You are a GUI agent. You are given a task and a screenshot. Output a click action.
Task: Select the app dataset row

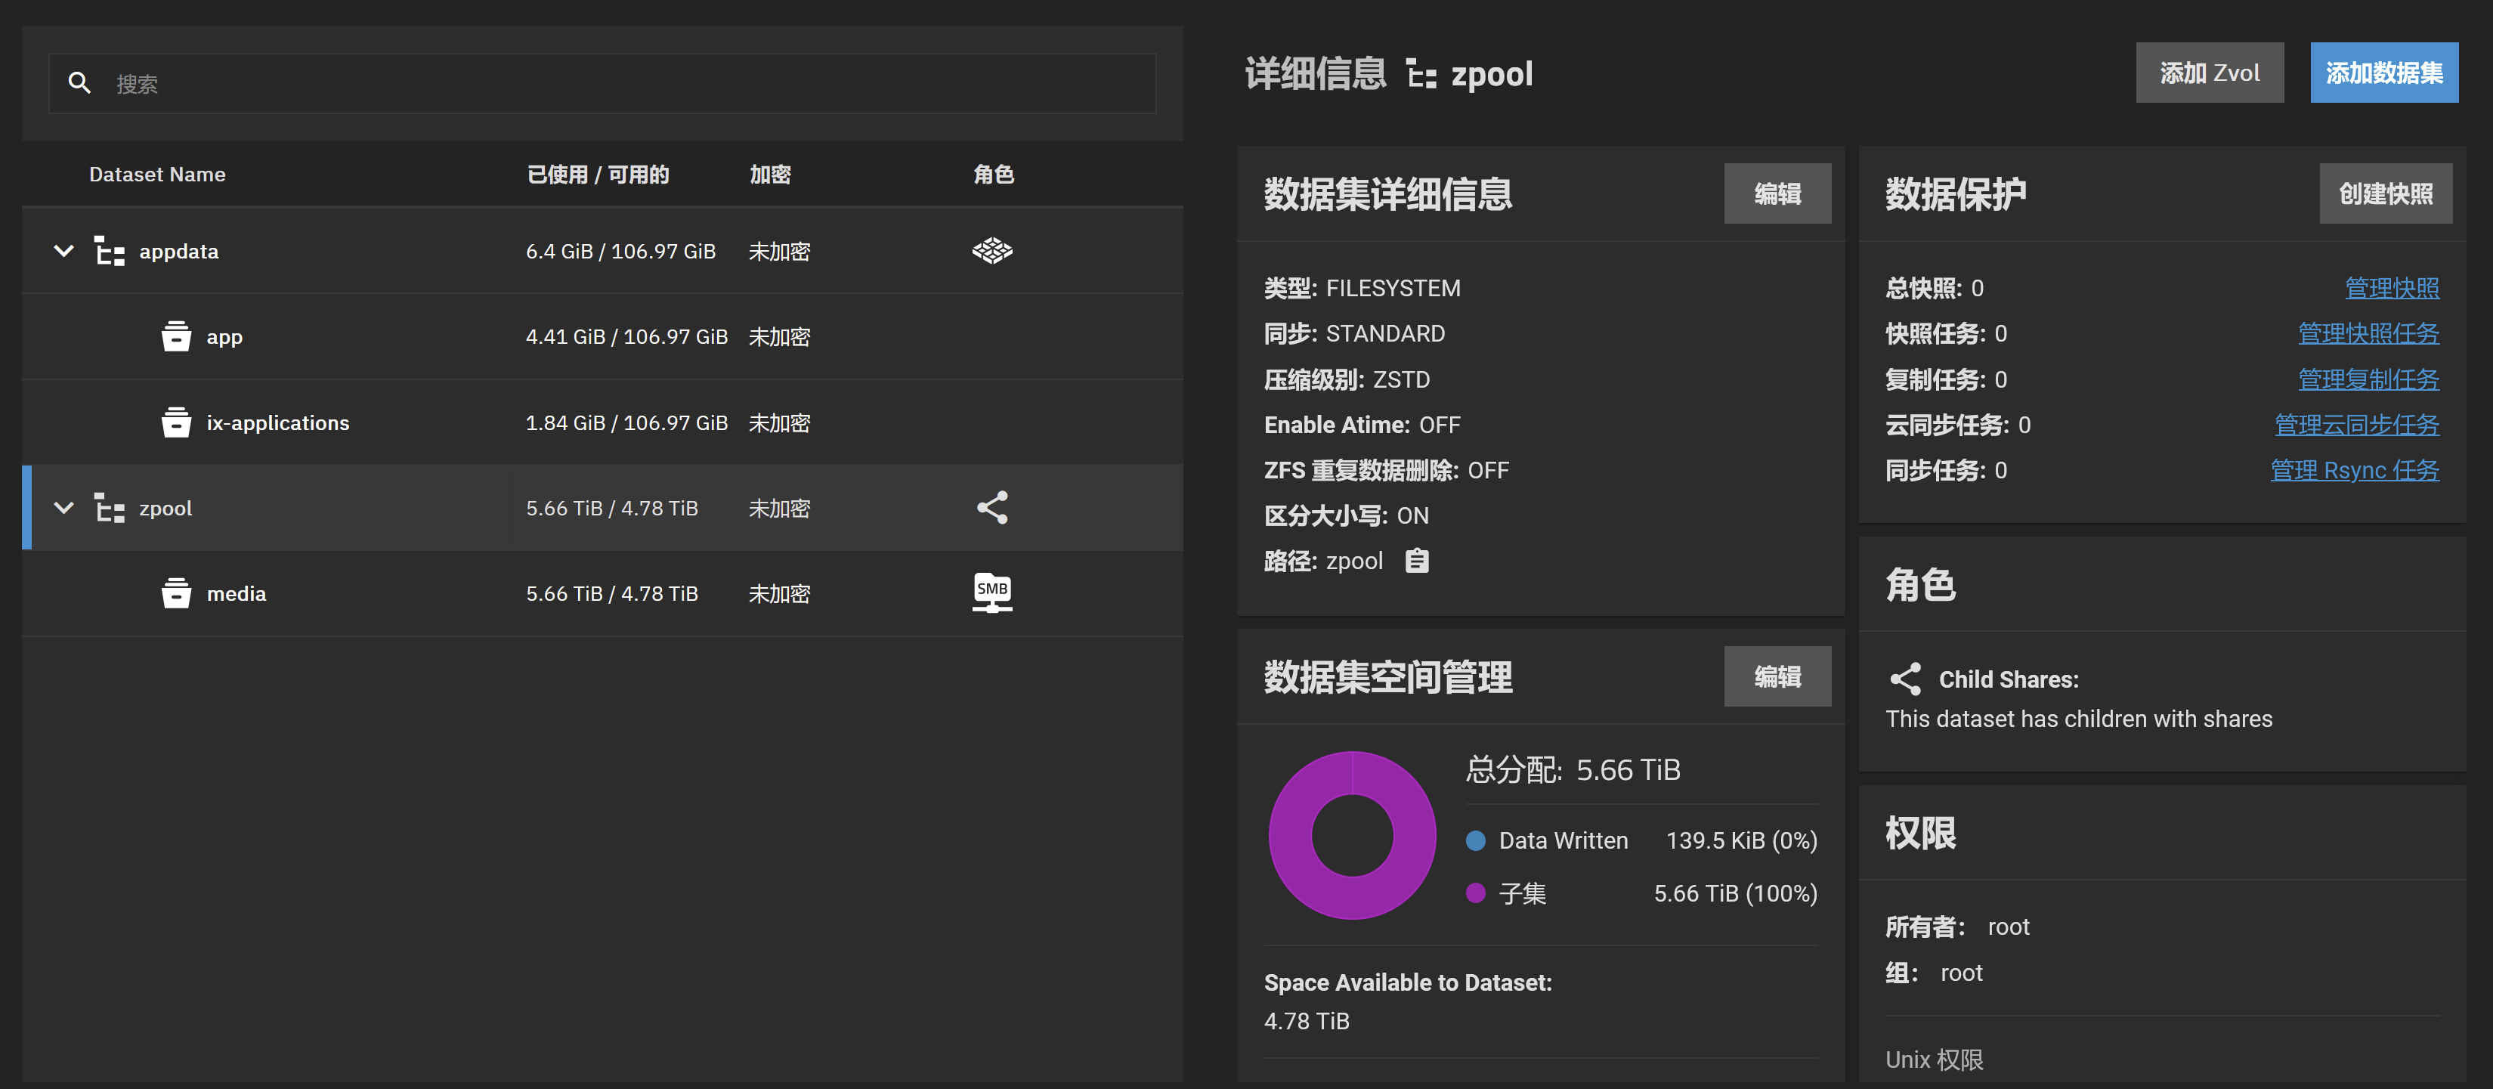602,337
